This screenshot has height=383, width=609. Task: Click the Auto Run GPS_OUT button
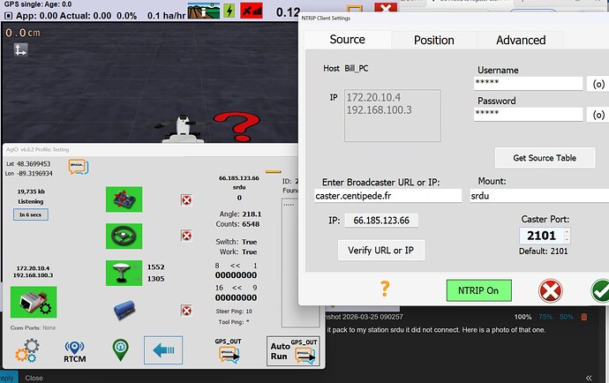coord(293,351)
